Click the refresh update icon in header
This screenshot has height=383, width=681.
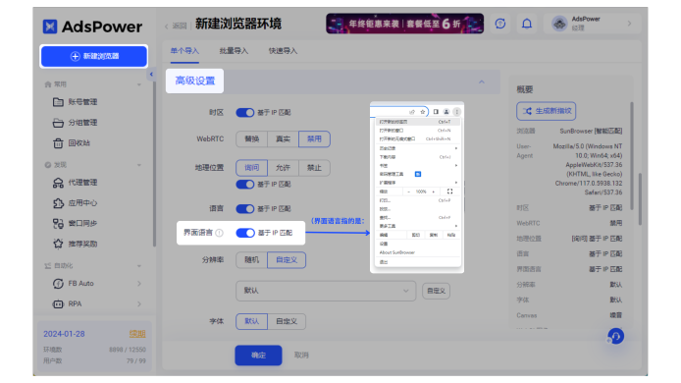point(500,24)
